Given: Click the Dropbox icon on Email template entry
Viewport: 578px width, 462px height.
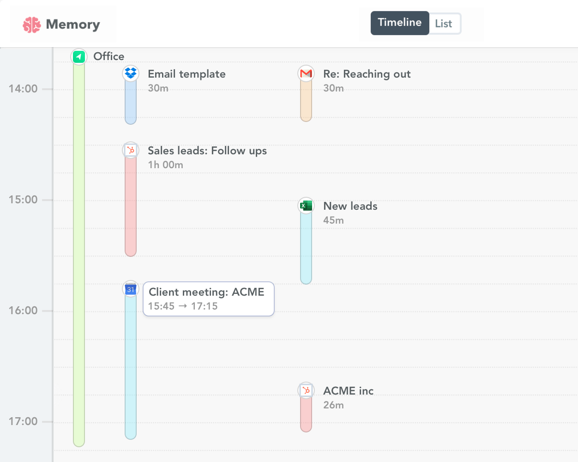Looking at the screenshot, I should point(131,73).
